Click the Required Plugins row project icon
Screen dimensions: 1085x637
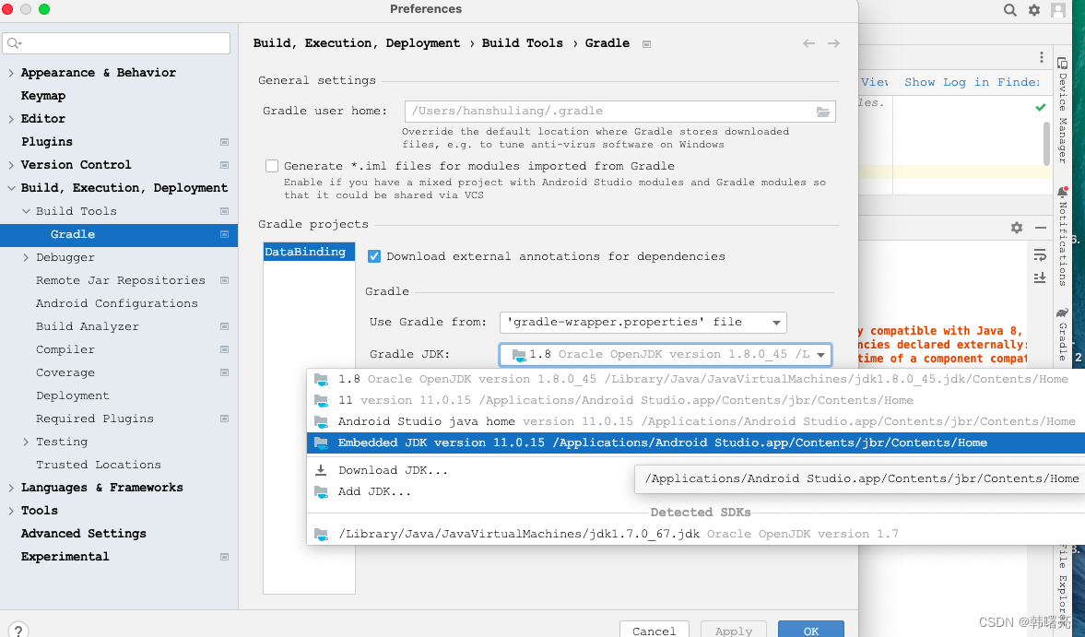224,419
